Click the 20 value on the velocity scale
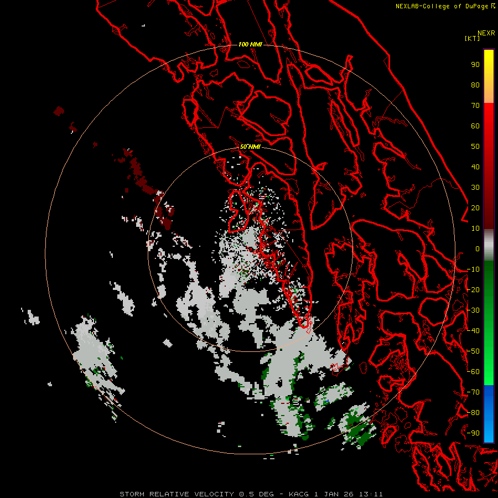 click(475, 208)
